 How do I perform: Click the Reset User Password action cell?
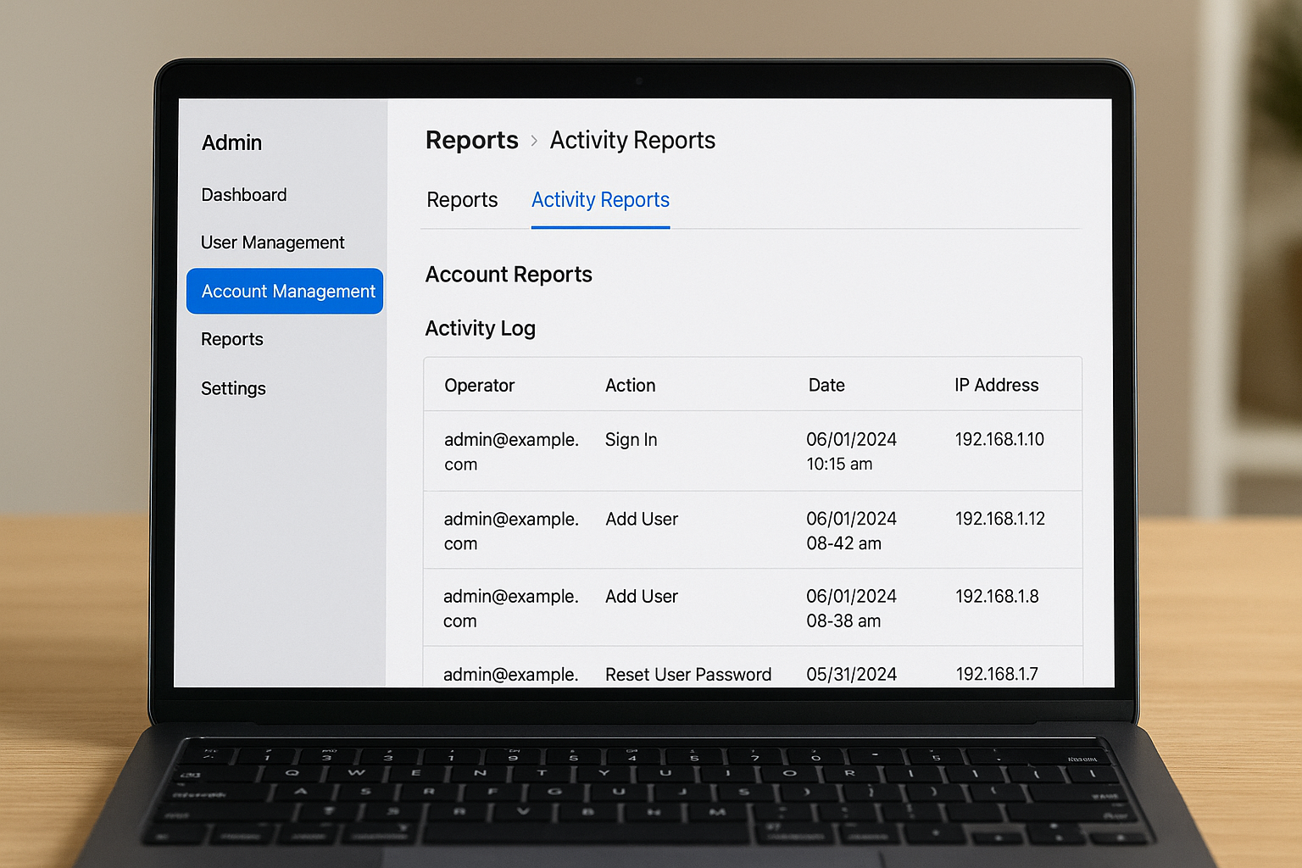[x=688, y=675]
